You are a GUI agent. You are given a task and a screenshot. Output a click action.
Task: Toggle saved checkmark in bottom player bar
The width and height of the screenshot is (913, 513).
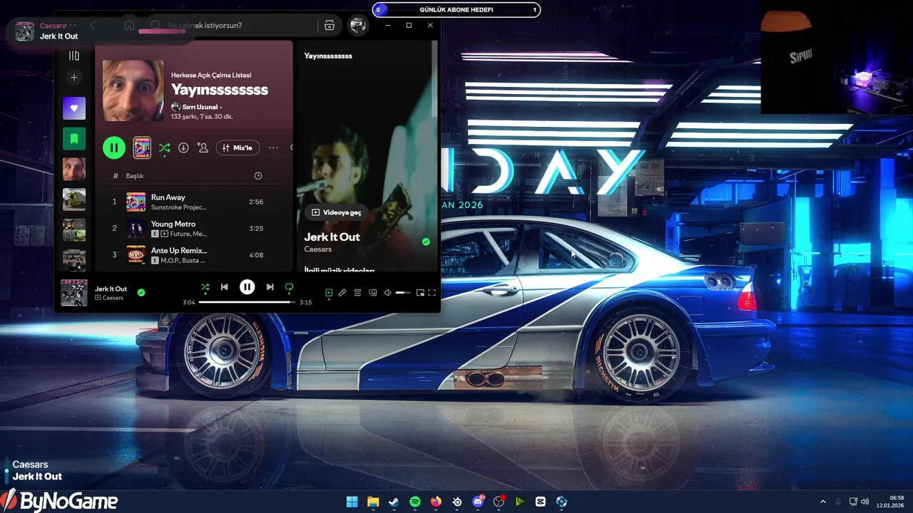pyautogui.click(x=141, y=292)
